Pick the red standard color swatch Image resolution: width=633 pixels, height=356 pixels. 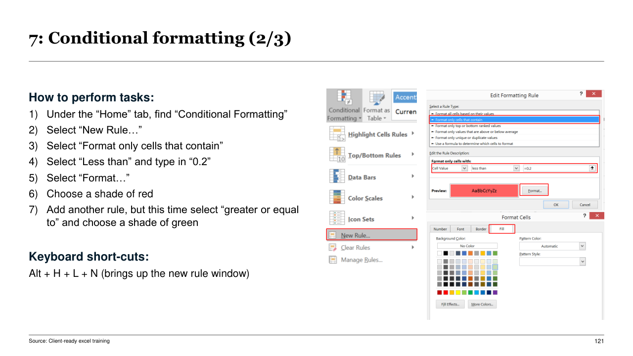click(446, 292)
